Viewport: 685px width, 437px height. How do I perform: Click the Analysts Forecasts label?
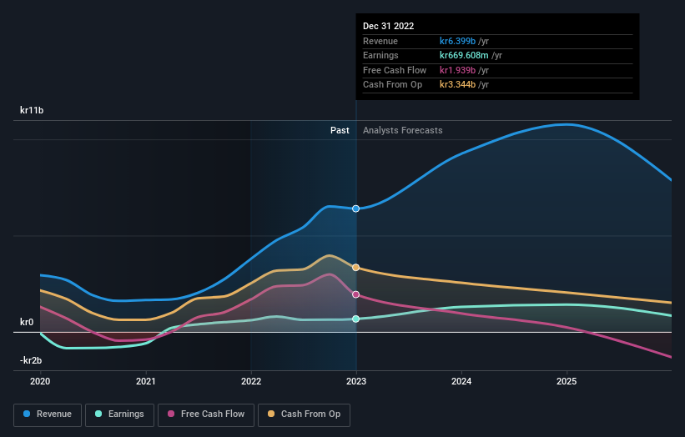pyautogui.click(x=403, y=131)
